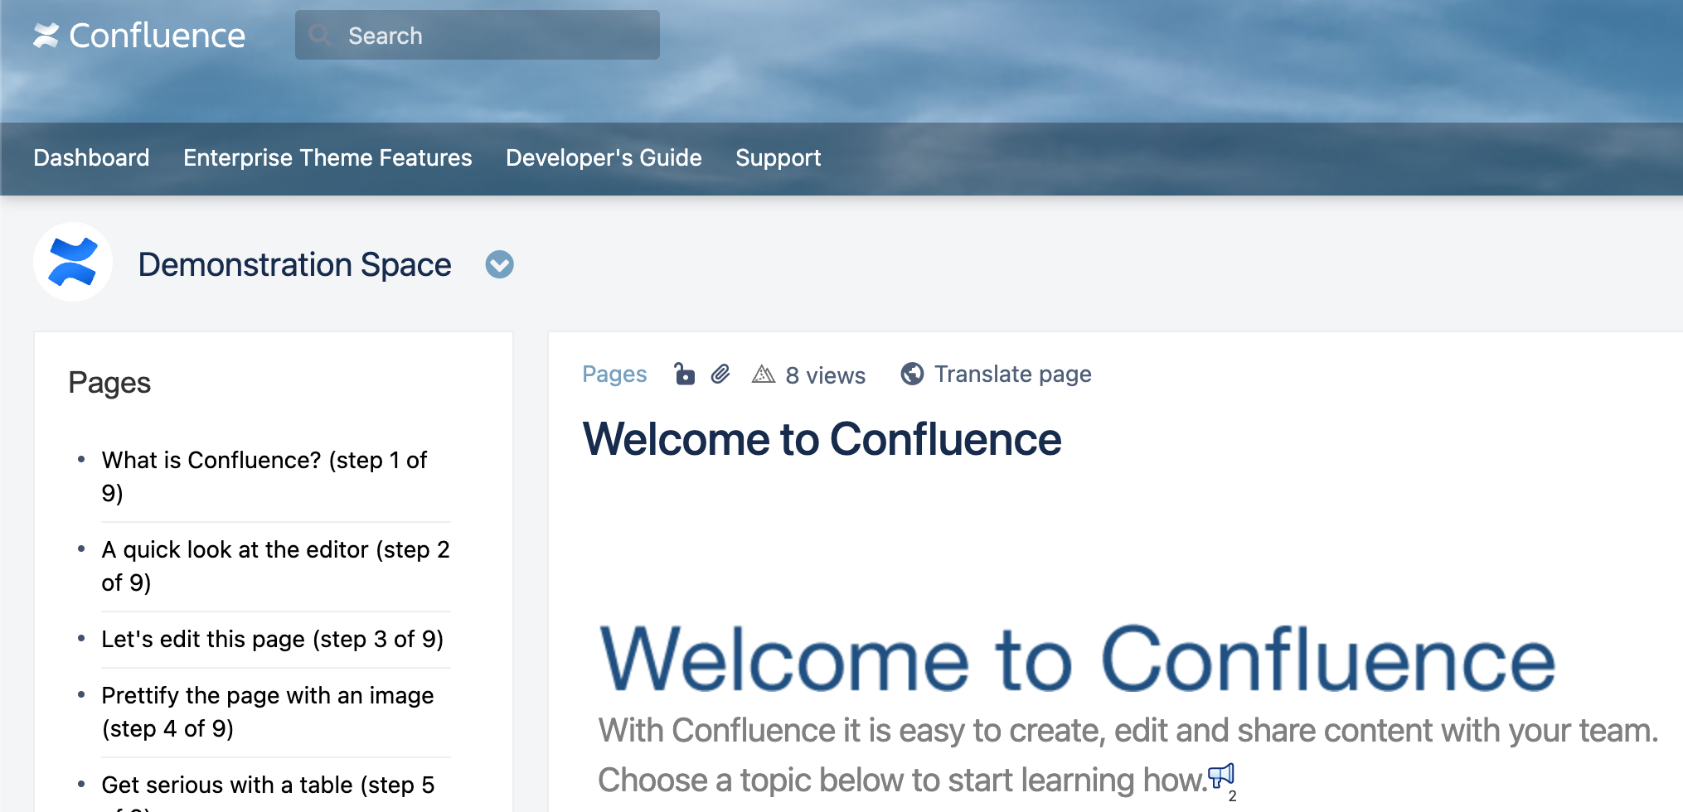Click the '8 views' counter
The width and height of the screenshot is (1683, 812).
[x=826, y=375]
